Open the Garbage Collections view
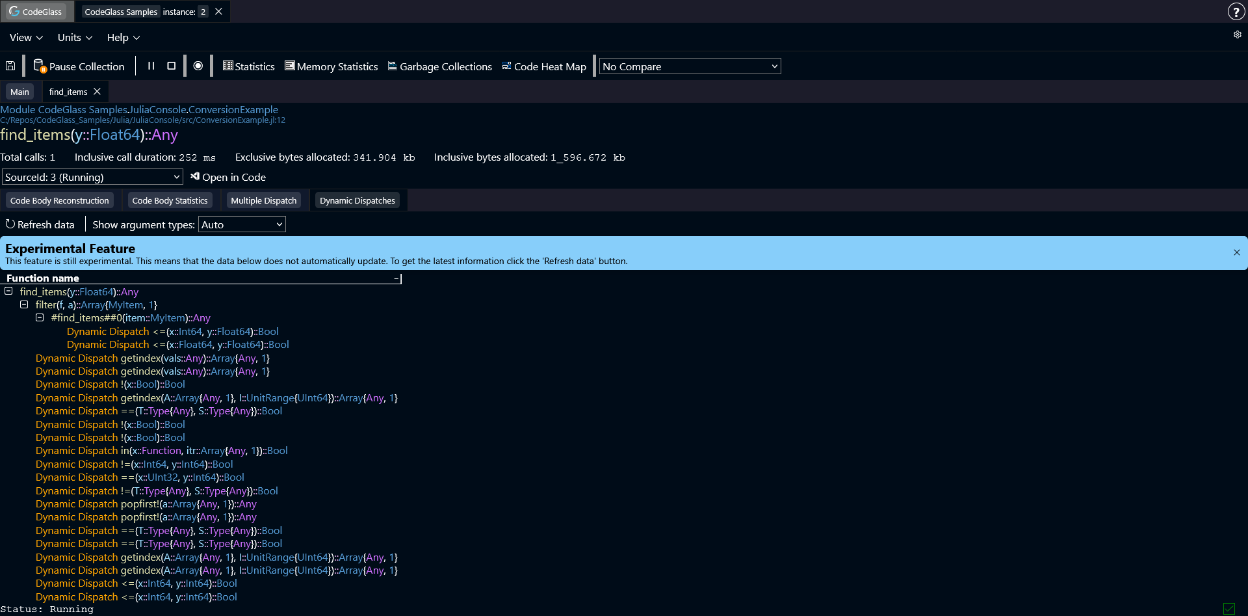Viewport: 1248px width, 616px height. coord(440,66)
